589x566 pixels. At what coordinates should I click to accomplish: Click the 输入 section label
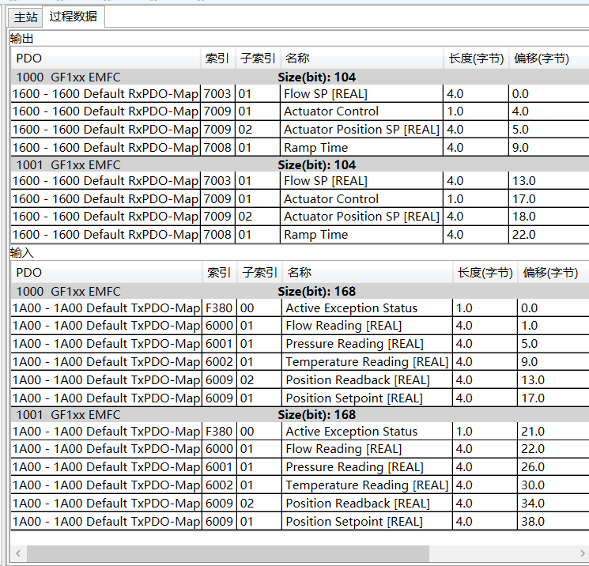(22, 253)
